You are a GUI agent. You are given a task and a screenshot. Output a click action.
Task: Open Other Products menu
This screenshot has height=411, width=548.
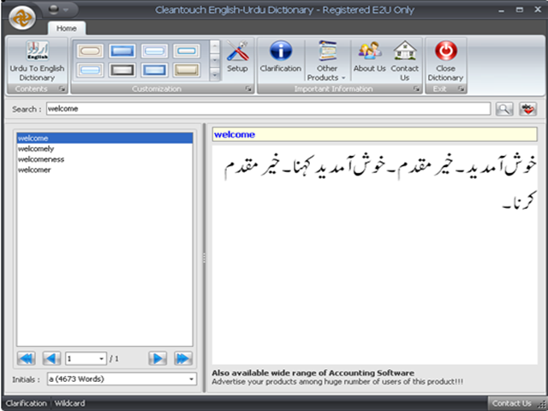pos(326,61)
